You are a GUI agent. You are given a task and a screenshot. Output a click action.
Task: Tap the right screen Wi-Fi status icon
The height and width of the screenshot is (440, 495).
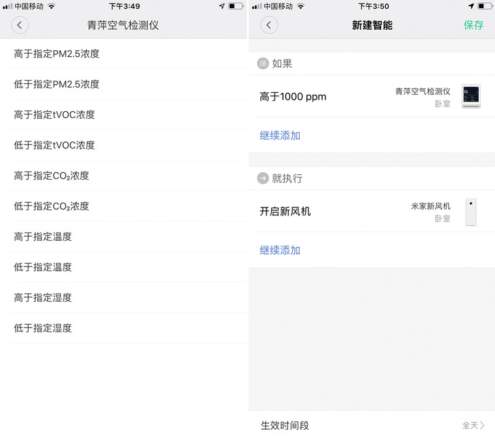pos(300,6)
